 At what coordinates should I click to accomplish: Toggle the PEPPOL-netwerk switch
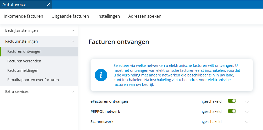[232, 111]
